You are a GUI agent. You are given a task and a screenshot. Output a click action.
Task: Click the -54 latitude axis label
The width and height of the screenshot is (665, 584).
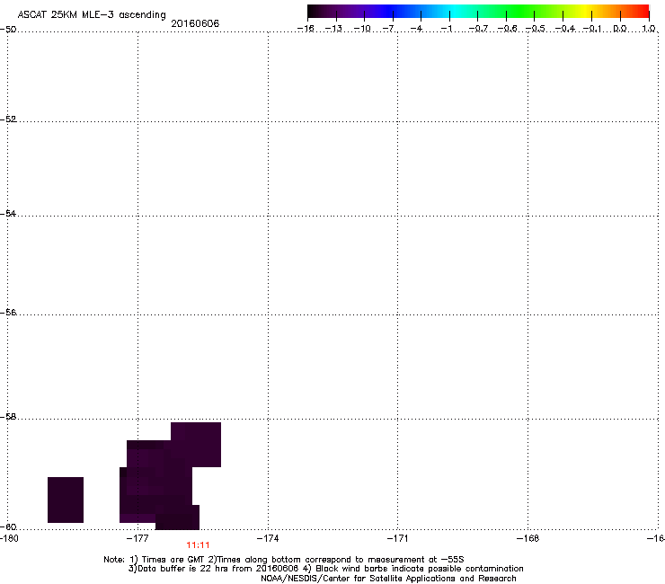click(8, 213)
